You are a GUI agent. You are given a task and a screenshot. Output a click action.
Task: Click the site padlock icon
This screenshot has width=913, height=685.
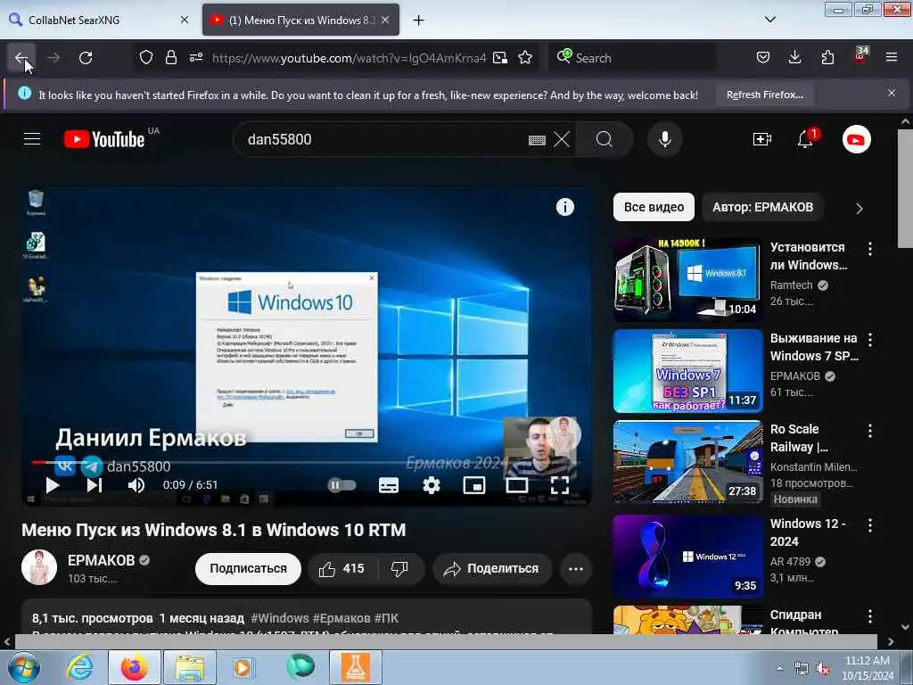pyautogui.click(x=170, y=57)
